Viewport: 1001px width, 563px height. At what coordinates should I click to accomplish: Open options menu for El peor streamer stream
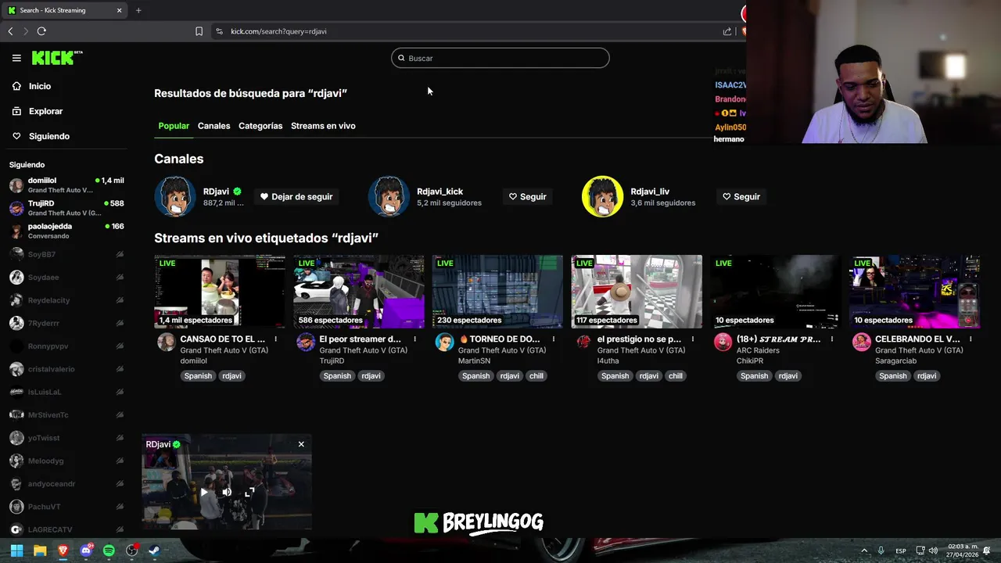(414, 339)
